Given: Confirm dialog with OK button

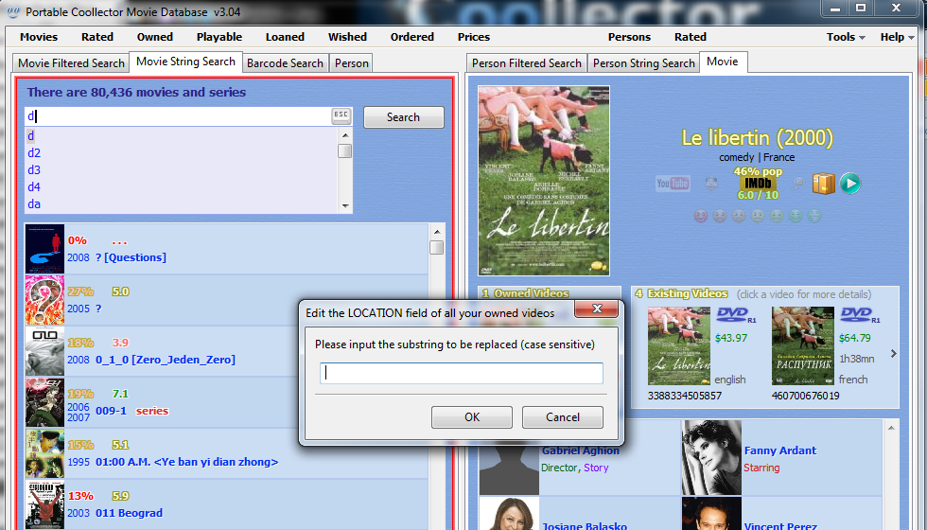Looking at the screenshot, I should coord(472,417).
